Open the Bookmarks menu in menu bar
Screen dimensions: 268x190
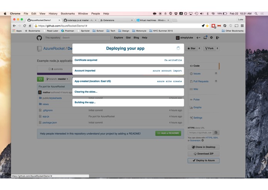click(x=68, y=13)
